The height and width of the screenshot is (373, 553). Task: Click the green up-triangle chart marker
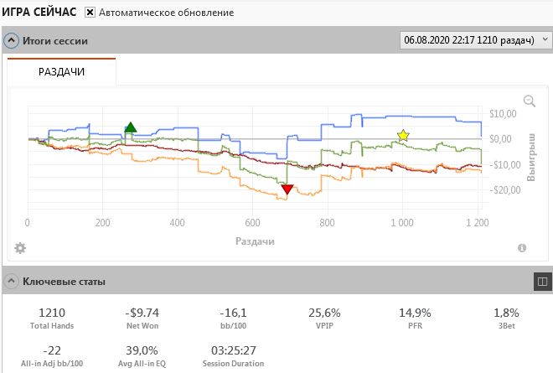coord(131,127)
